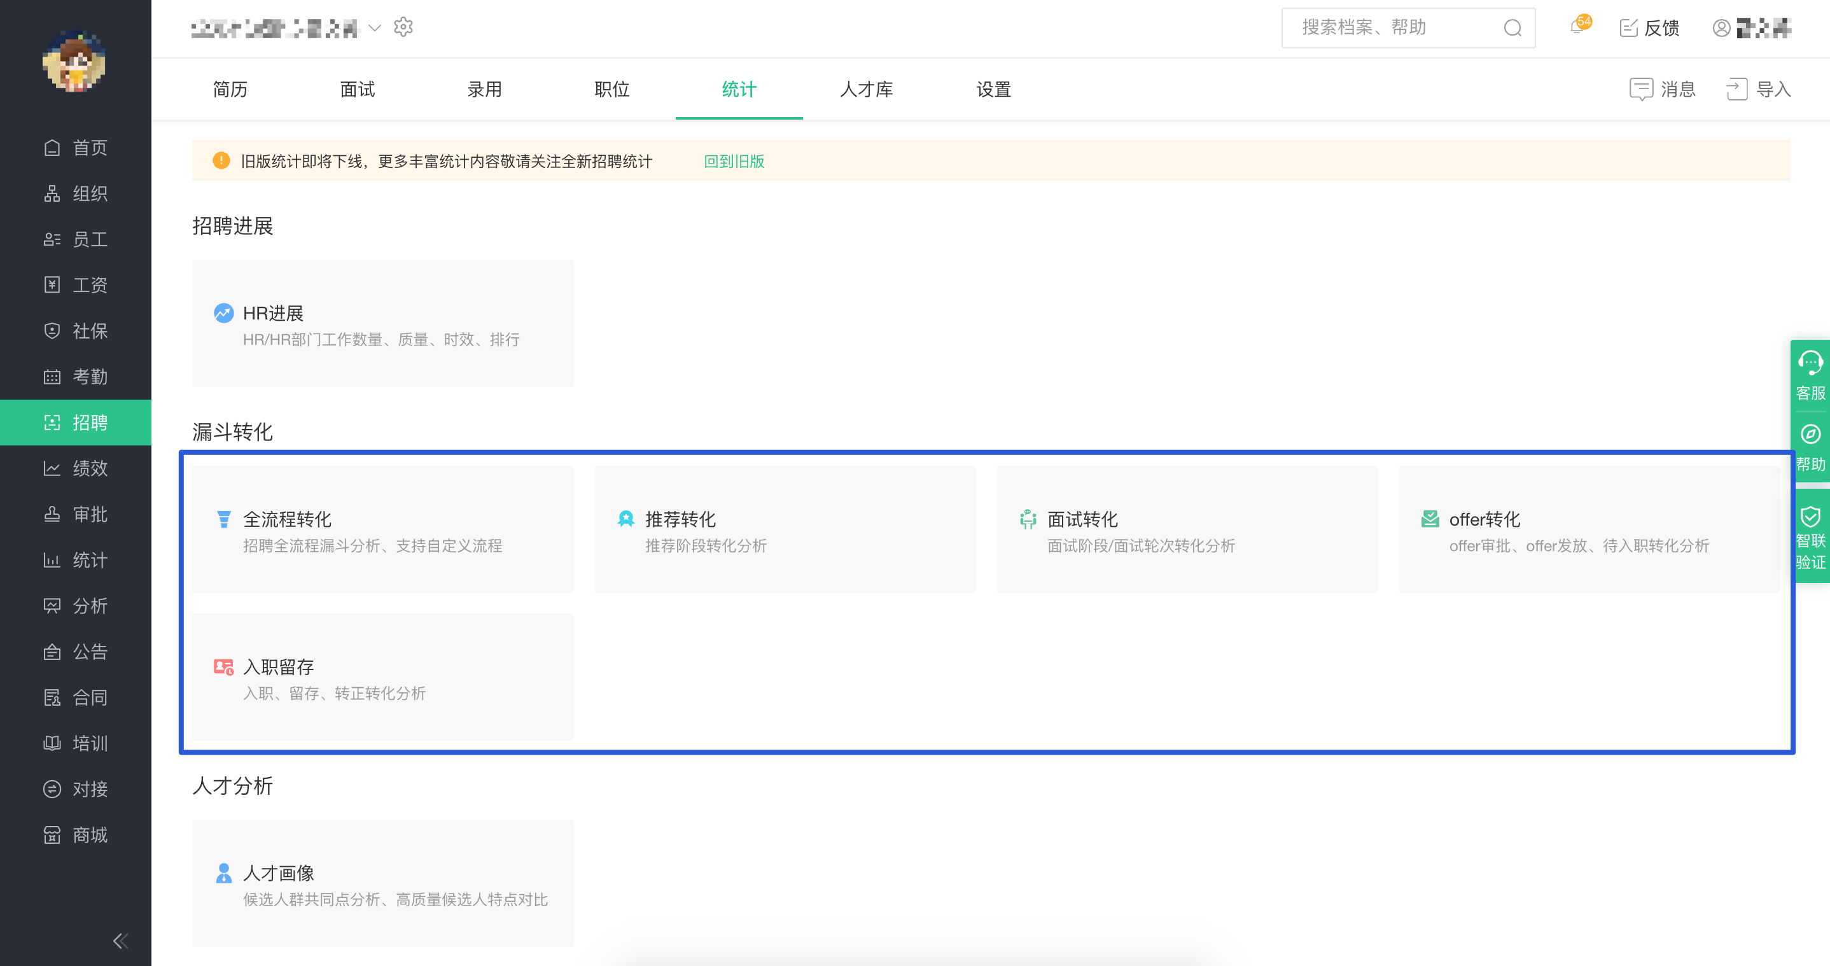Screen dimensions: 1830x966
Task: Click 导入 import button
Action: (x=1758, y=90)
